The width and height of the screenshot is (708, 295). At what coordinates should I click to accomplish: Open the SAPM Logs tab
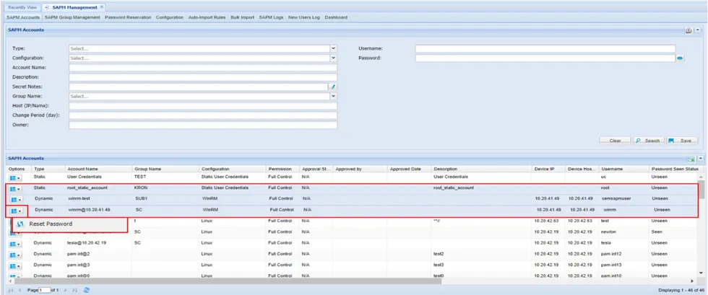(x=271, y=17)
